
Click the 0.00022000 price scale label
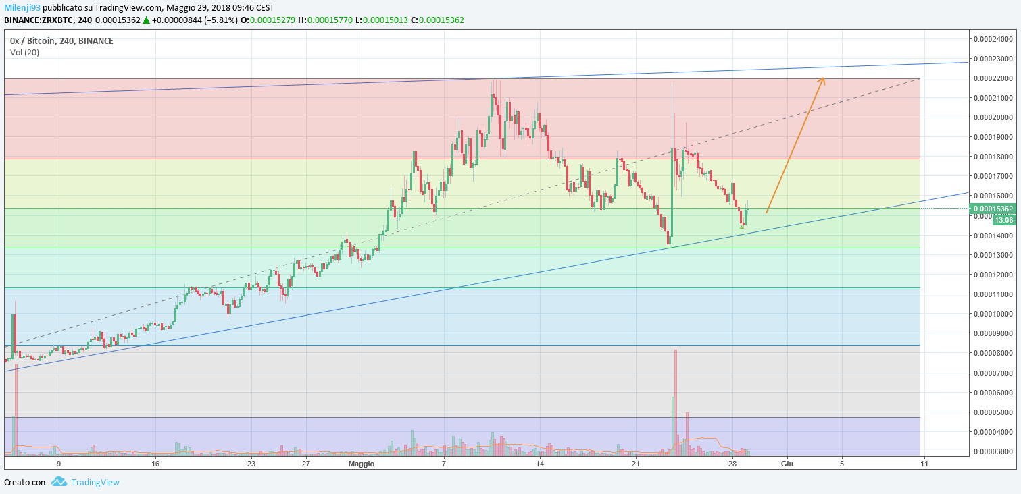pos(993,78)
